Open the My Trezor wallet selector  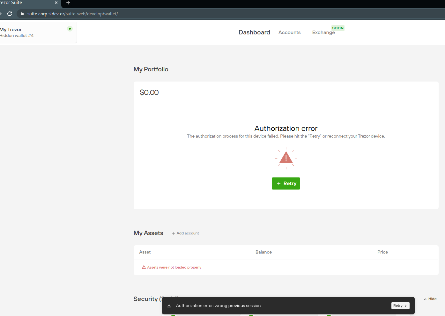tap(32, 32)
